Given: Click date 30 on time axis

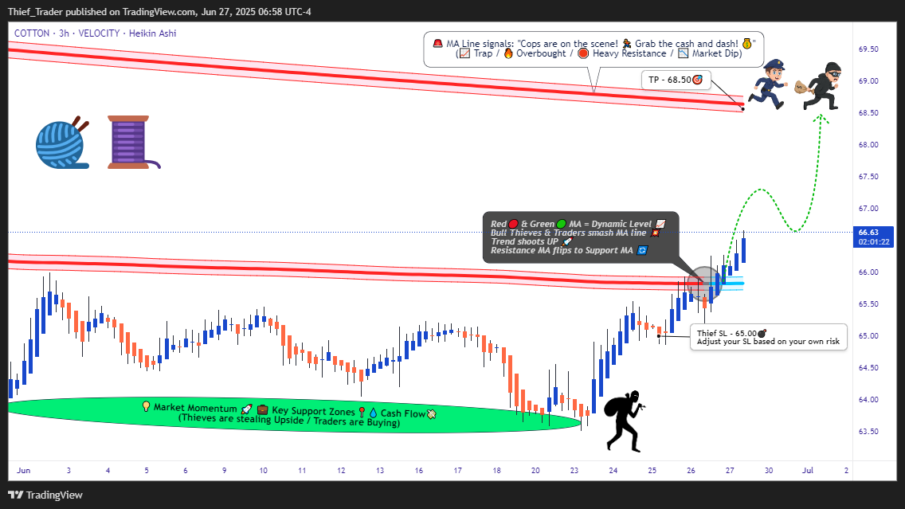Looking at the screenshot, I should [769, 470].
